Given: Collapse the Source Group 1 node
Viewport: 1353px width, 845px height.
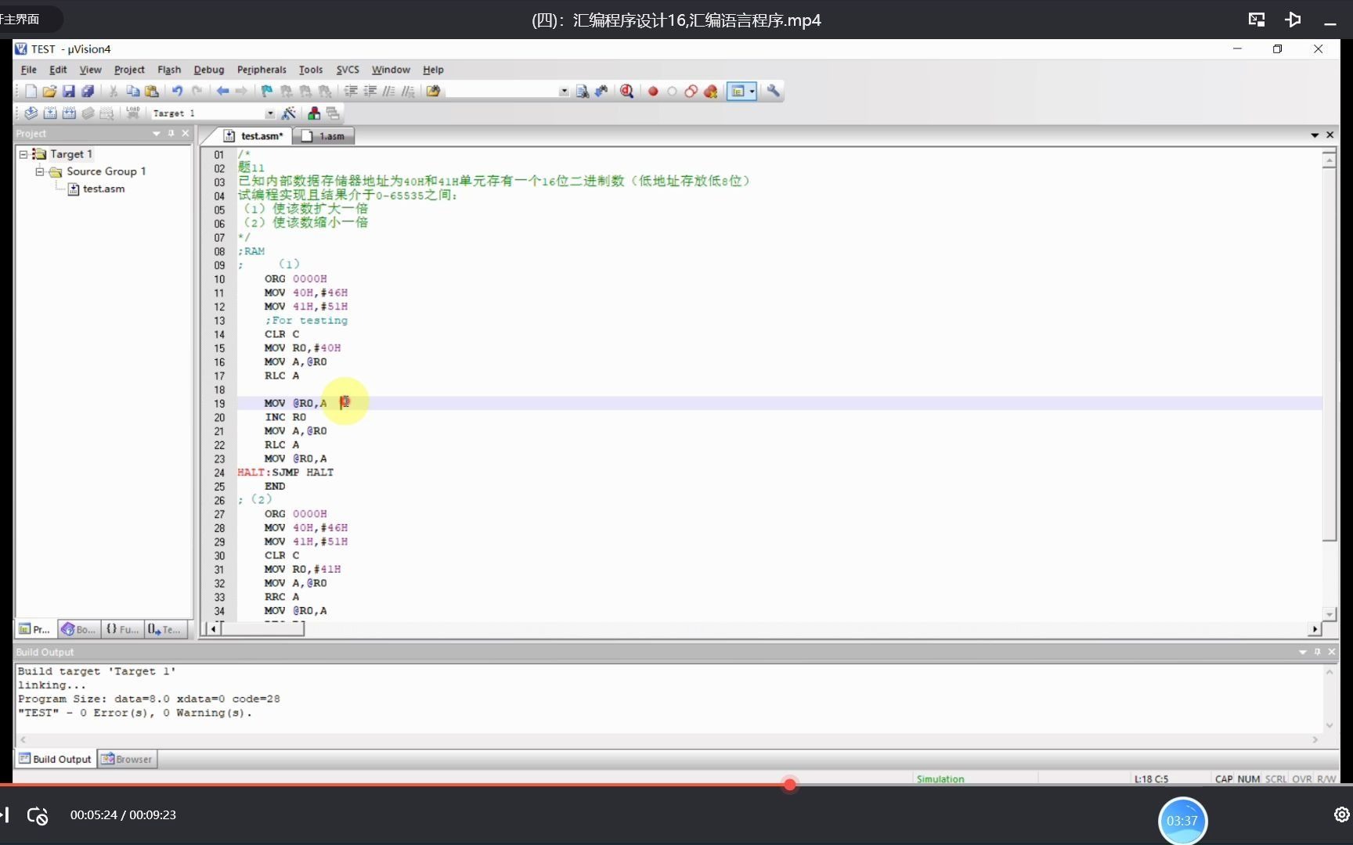Looking at the screenshot, I should click(x=39, y=171).
